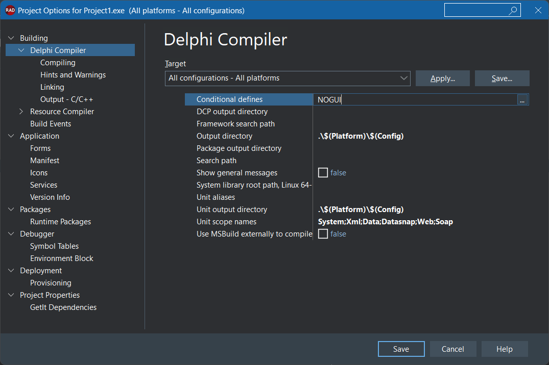This screenshot has width=549, height=365.
Task: Select Hints and Warnings page
Action: pos(73,75)
